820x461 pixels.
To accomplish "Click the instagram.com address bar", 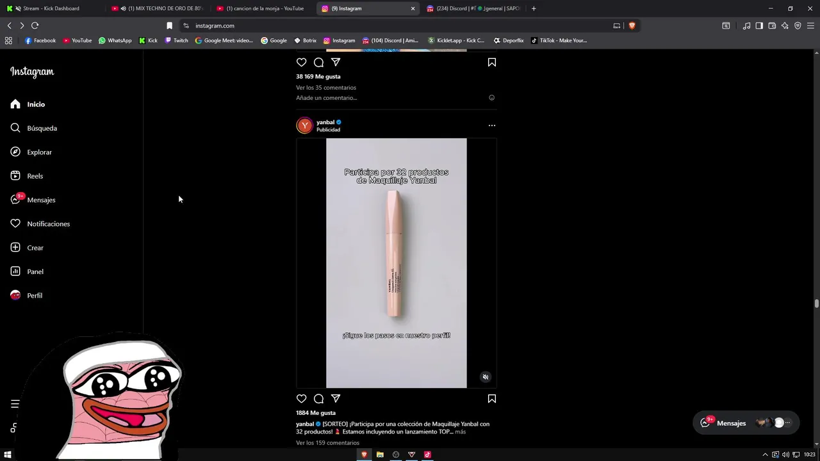I will tap(397, 26).
